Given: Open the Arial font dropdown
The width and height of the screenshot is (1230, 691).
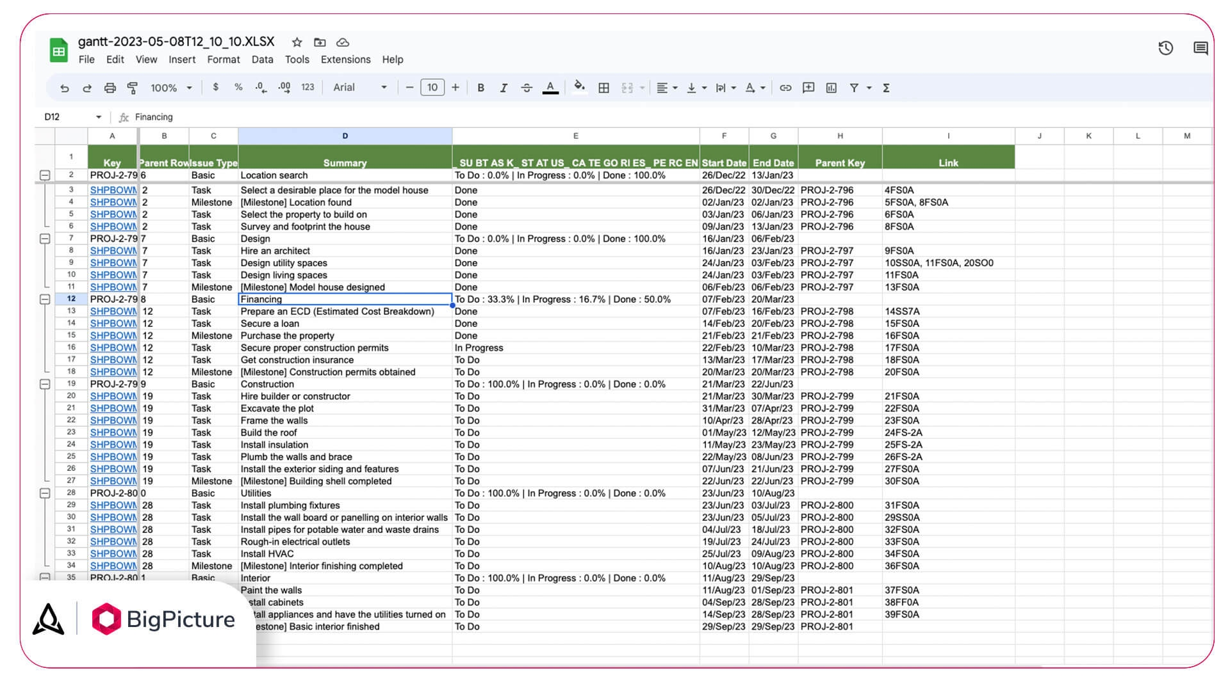Looking at the screenshot, I should click(x=359, y=88).
